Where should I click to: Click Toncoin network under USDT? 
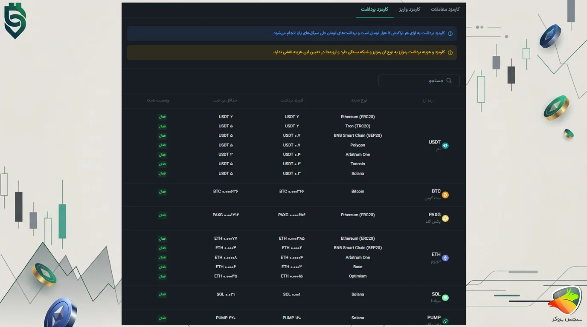[358, 164]
